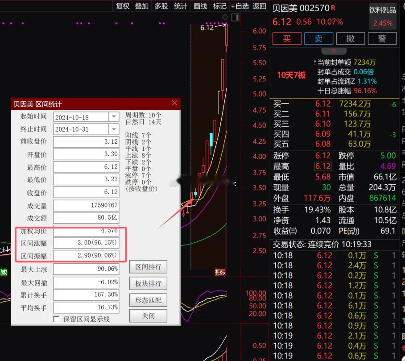Screen dimensions: 405x361
Task: Click the 10:18 trade row with 6.1万
Action: coord(335,305)
